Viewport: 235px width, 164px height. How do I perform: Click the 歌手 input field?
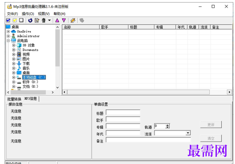[x=123, y=119]
